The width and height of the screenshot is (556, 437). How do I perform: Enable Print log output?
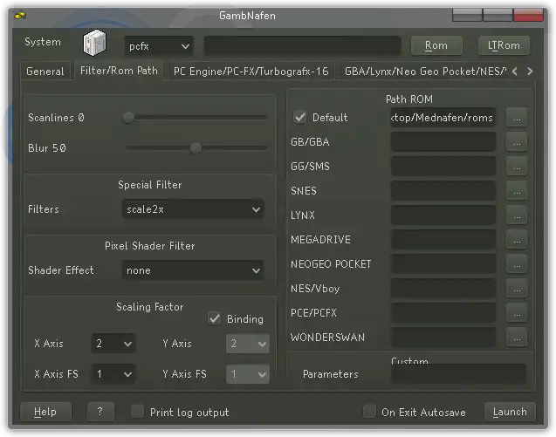click(x=137, y=412)
